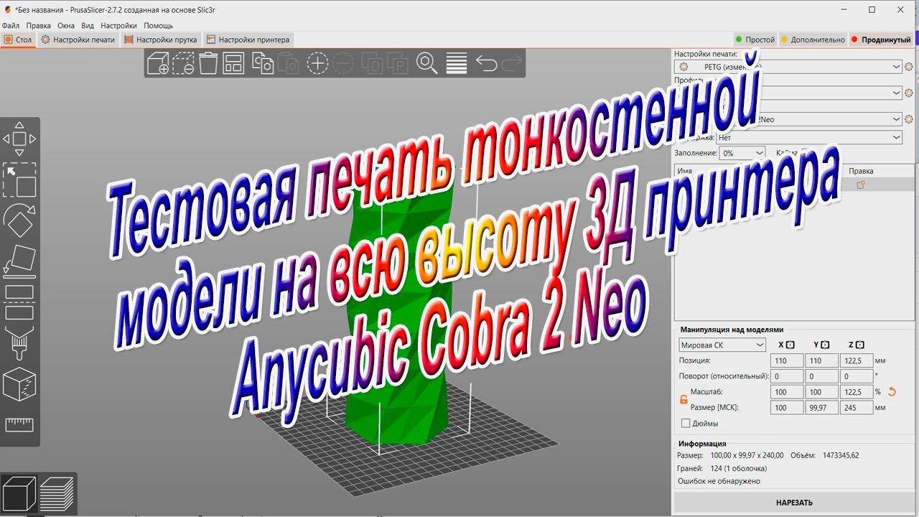Image resolution: width=919 pixels, height=517 pixels.
Task: Click the Copy toolbar icon
Action: [263, 63]
